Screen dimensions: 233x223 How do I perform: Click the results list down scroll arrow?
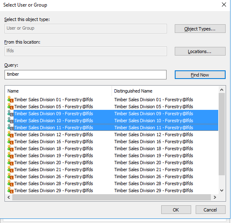(222, 190)
